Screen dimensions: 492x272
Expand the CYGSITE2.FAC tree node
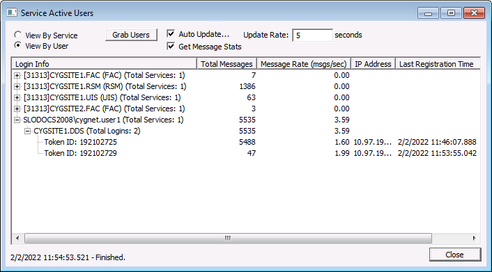pyautogui.click(x=17, y=109)
